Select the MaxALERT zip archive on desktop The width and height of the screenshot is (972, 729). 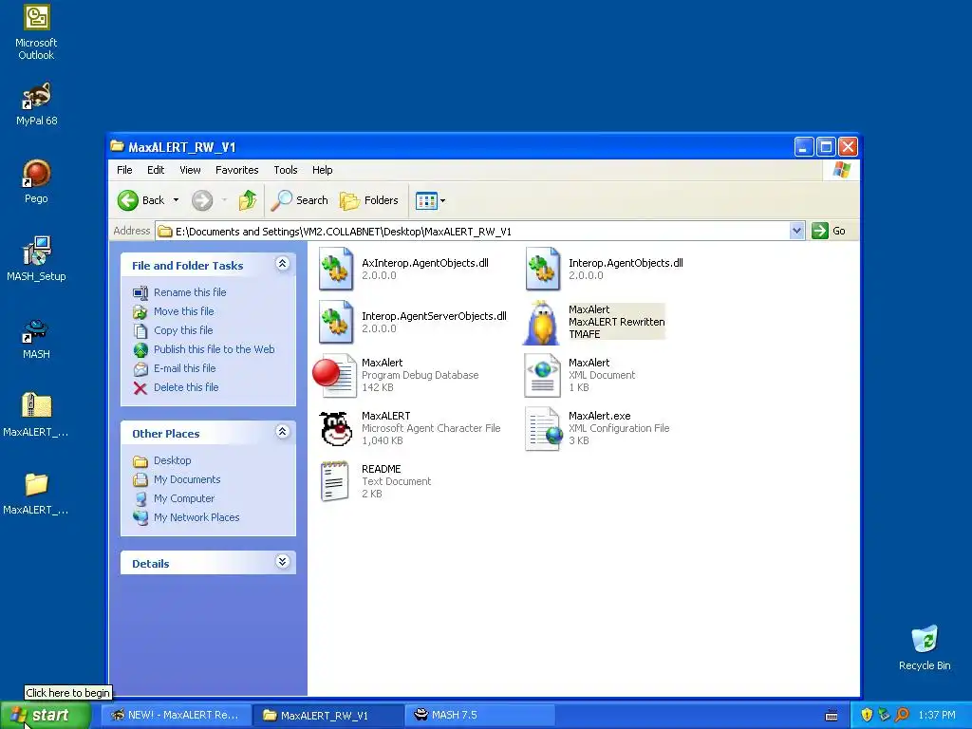(x=37, y=406)
